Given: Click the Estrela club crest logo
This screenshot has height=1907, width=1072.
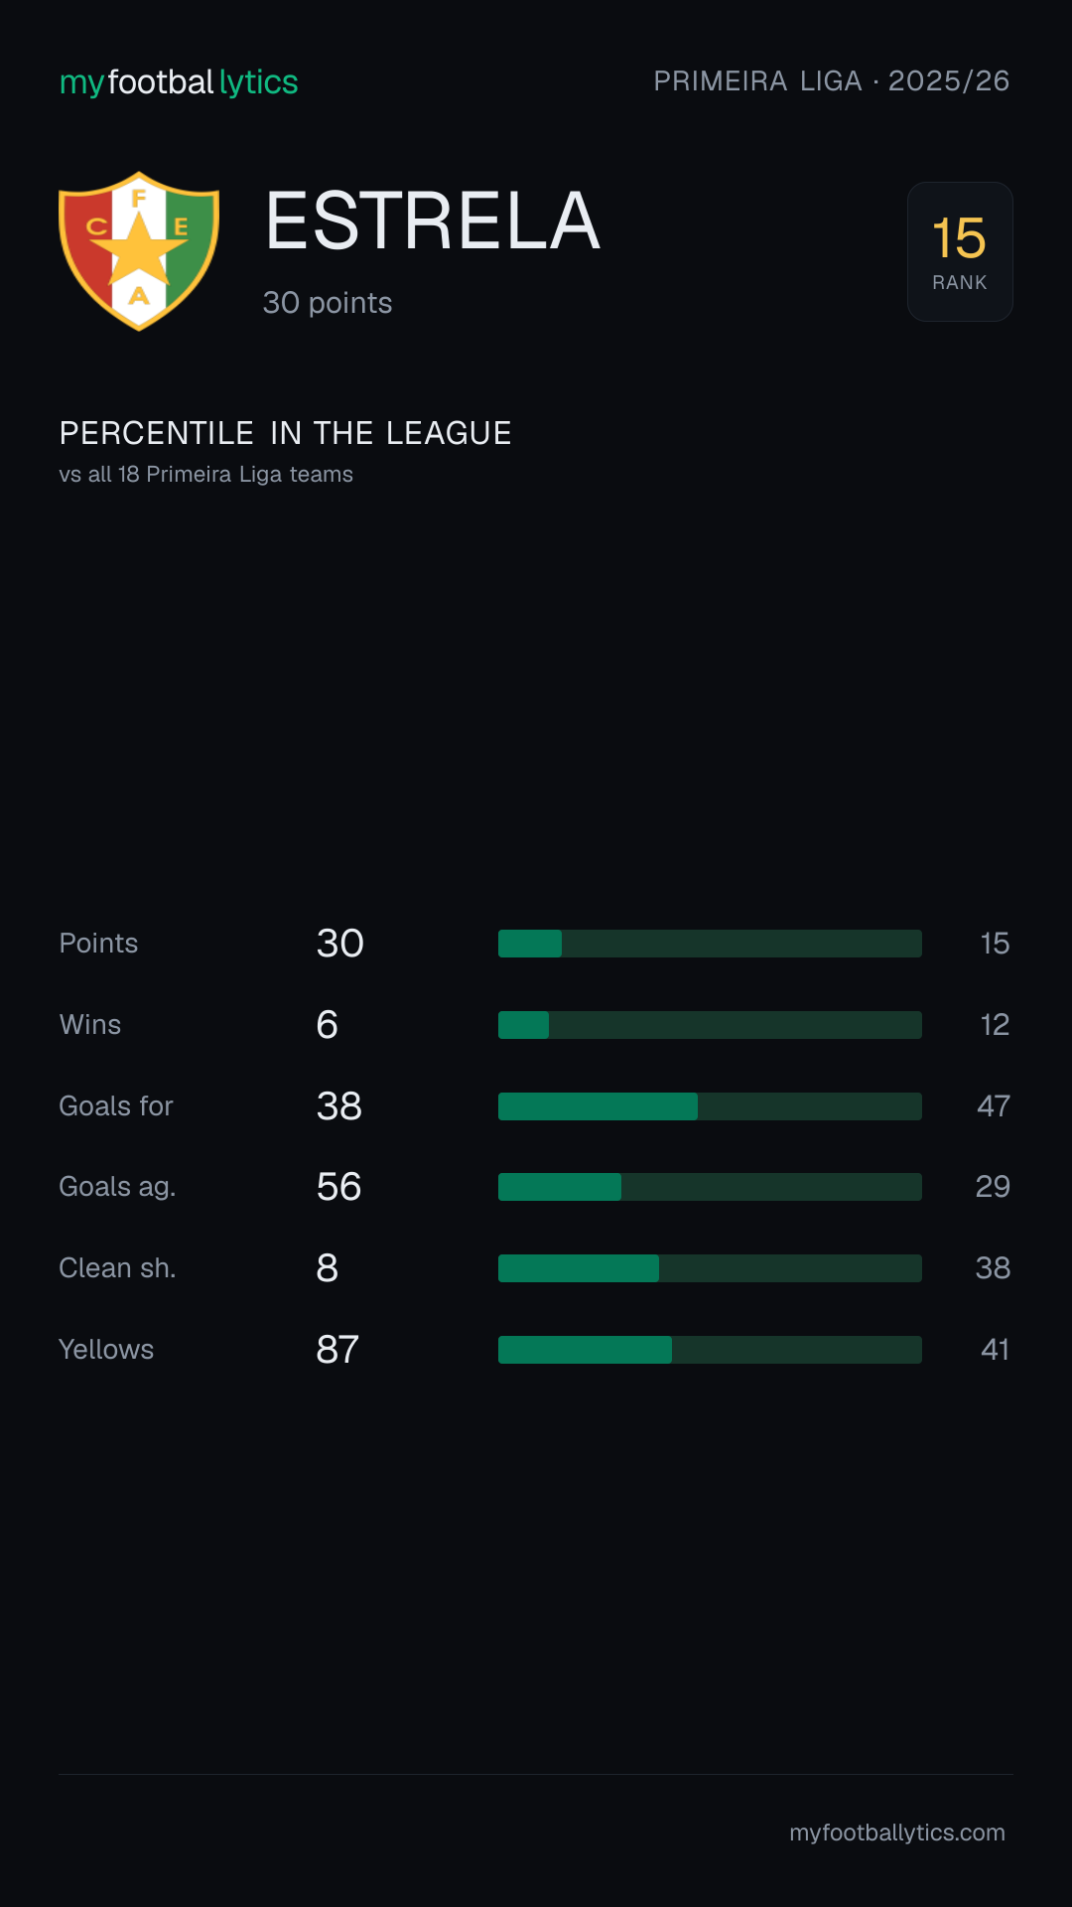Looking at the screenshot, I should point(139,251).
